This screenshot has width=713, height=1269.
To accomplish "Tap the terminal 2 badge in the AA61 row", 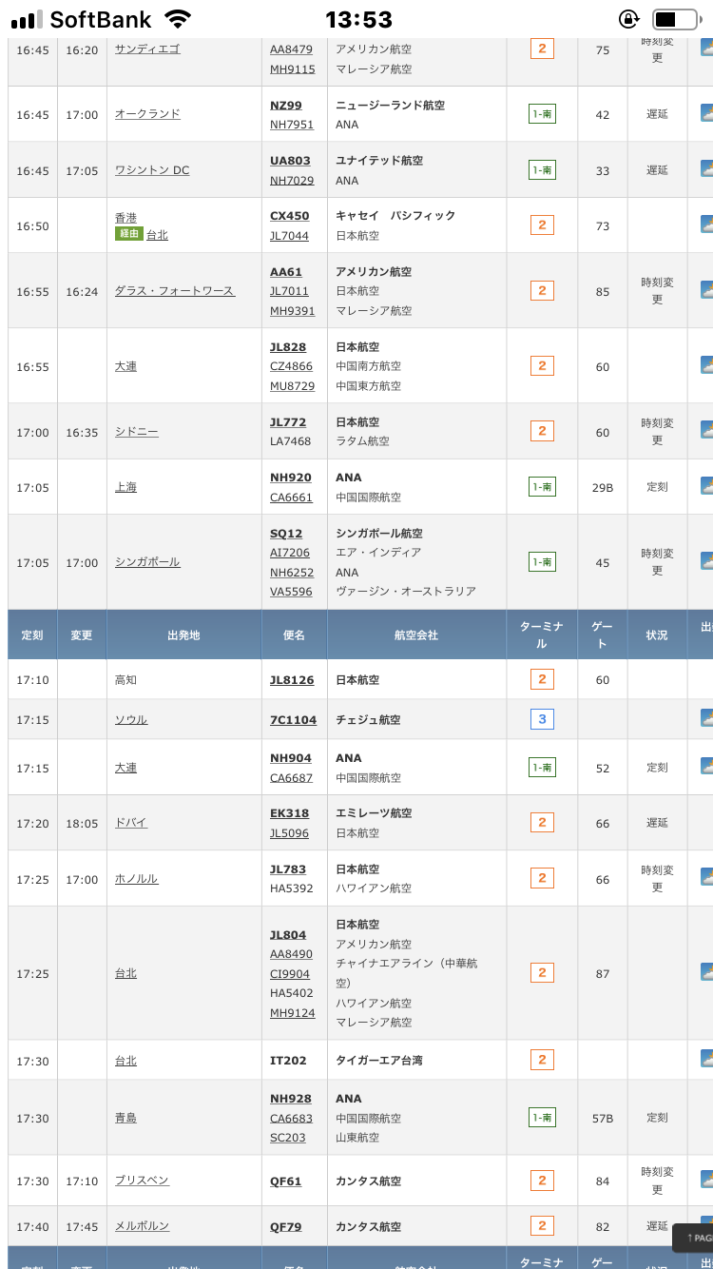I will 542,291.
